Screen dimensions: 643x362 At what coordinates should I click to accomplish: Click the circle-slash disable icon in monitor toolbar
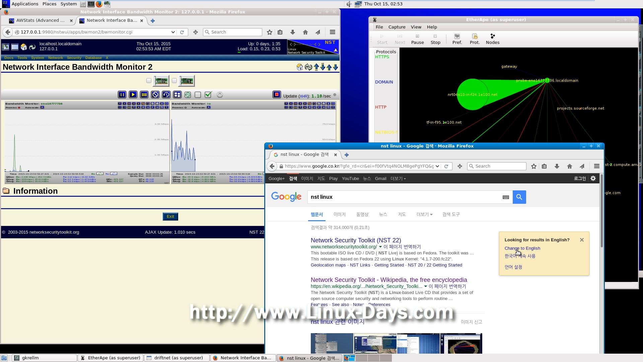(x=155, y=95)
